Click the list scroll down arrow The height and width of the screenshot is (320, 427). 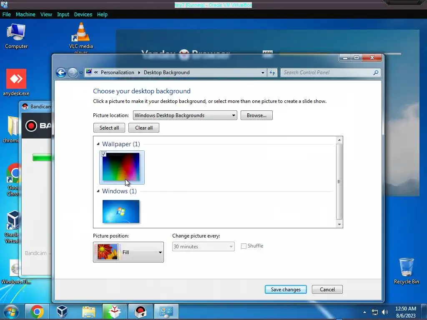coord(339,225)
